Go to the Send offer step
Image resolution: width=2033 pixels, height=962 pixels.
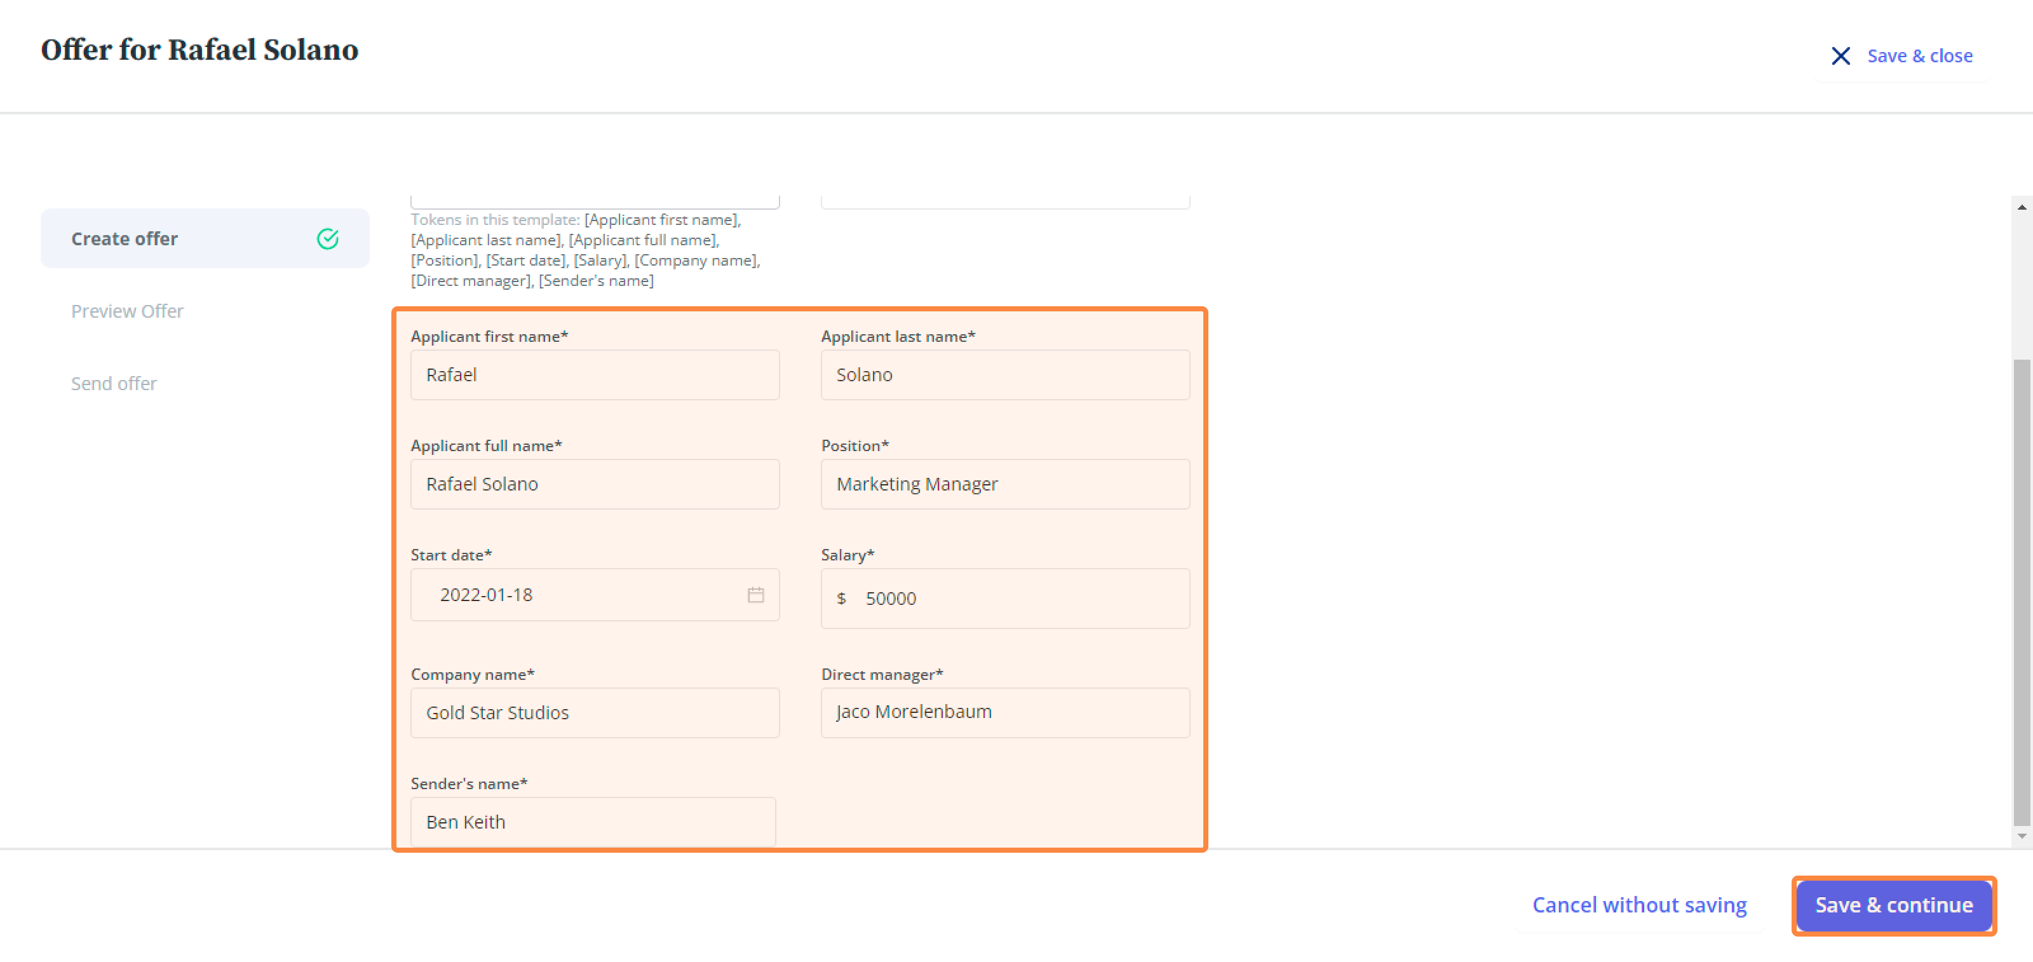tap(114, 384)
